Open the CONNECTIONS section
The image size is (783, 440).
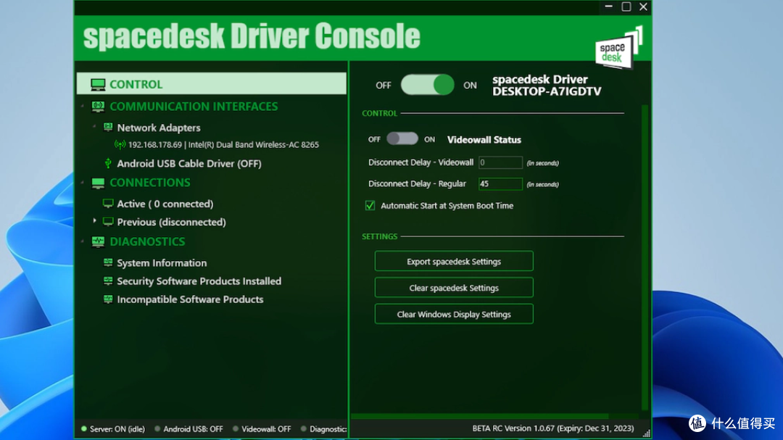[150, 183]
